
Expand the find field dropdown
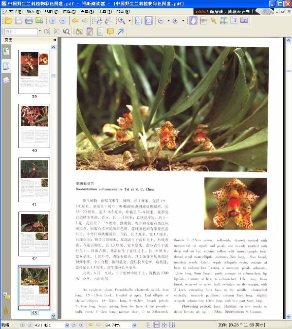pos(40,31)
